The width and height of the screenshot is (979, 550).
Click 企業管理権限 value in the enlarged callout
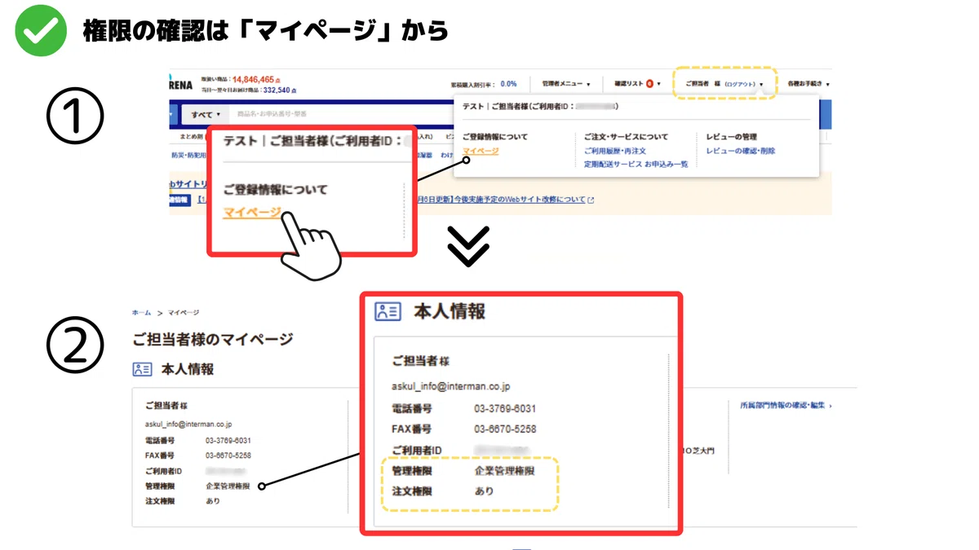click(505, 471)
